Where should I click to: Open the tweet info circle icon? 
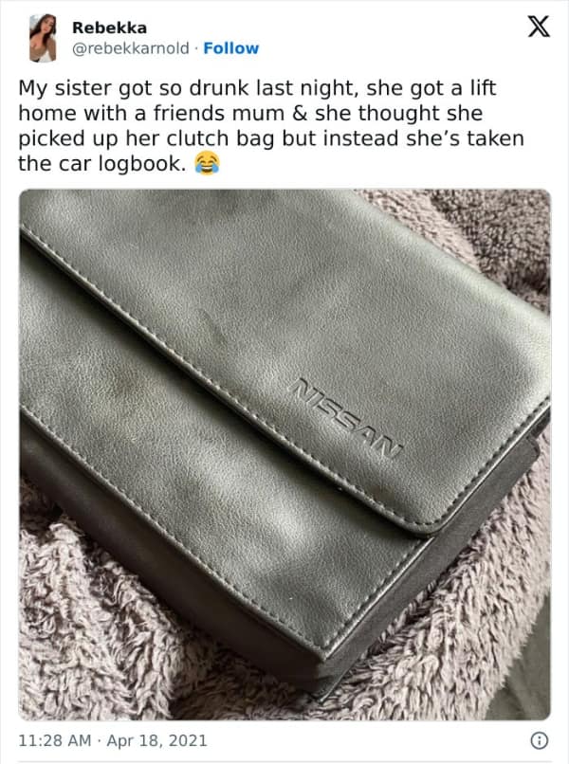(x=539, y=740)
